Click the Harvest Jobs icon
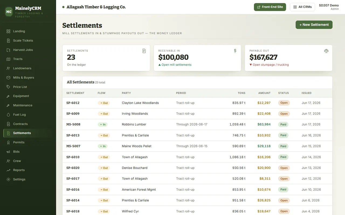The width and height of the screenshot is (345, 215). pyautogui.click(x=8, y=50)
